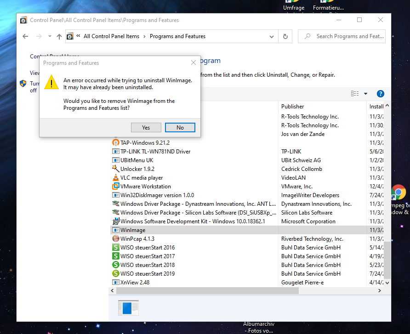Select UBitMenu UK entry

point(137,160)
